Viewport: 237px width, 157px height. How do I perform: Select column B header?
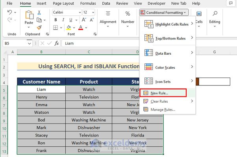[x=41, y=52]
